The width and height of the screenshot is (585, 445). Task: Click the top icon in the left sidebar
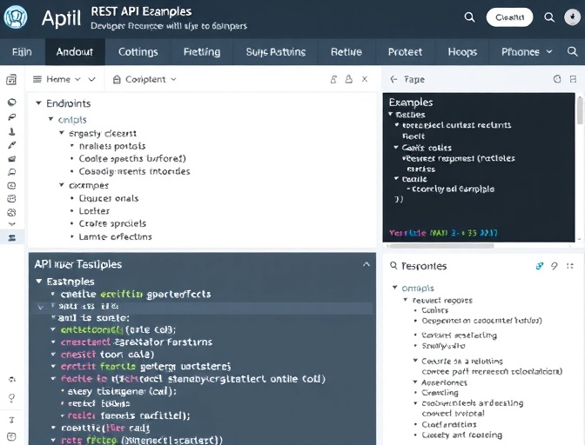(11, 80)
